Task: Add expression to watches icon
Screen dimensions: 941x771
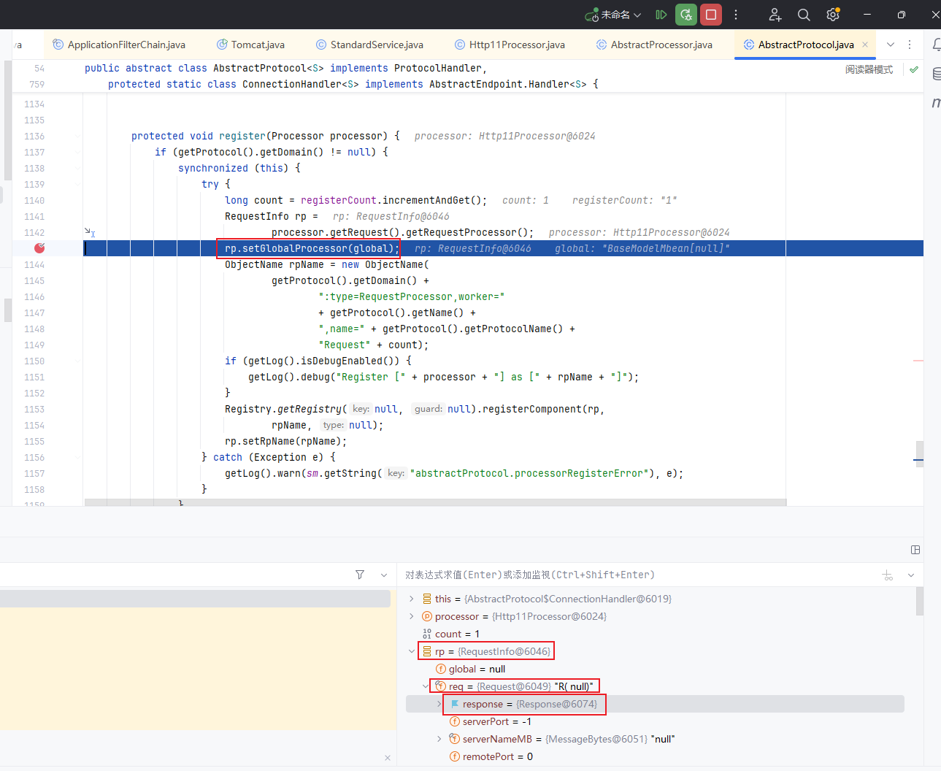Action: 888,575
